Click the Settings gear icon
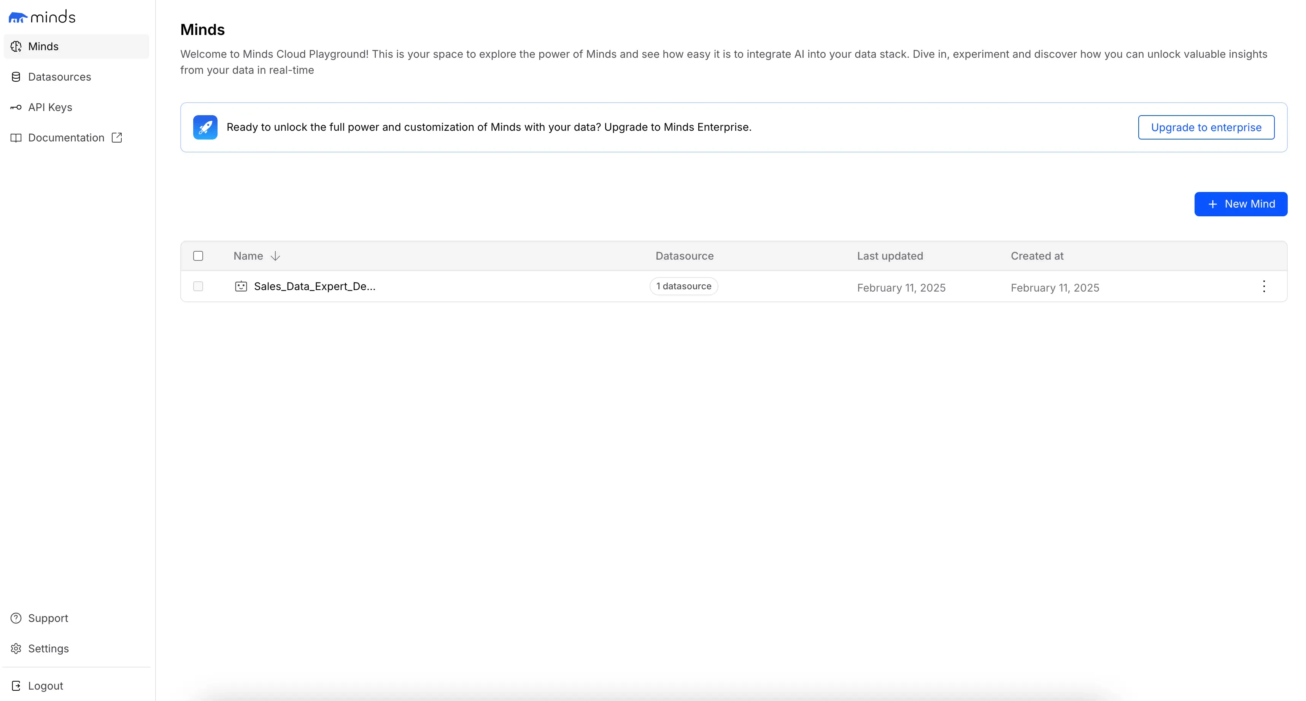Screen dimensions: 1306x701 pos(16,648)
